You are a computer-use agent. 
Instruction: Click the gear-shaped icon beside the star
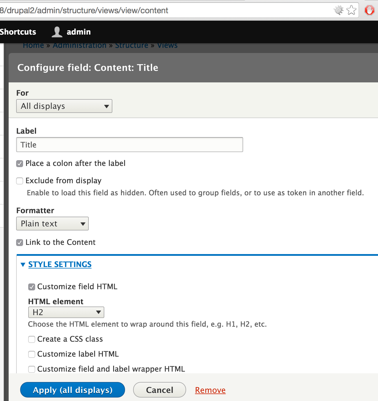pos(339,10)
